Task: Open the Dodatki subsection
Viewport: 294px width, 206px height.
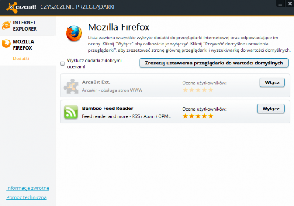Action: pos(21,59)
